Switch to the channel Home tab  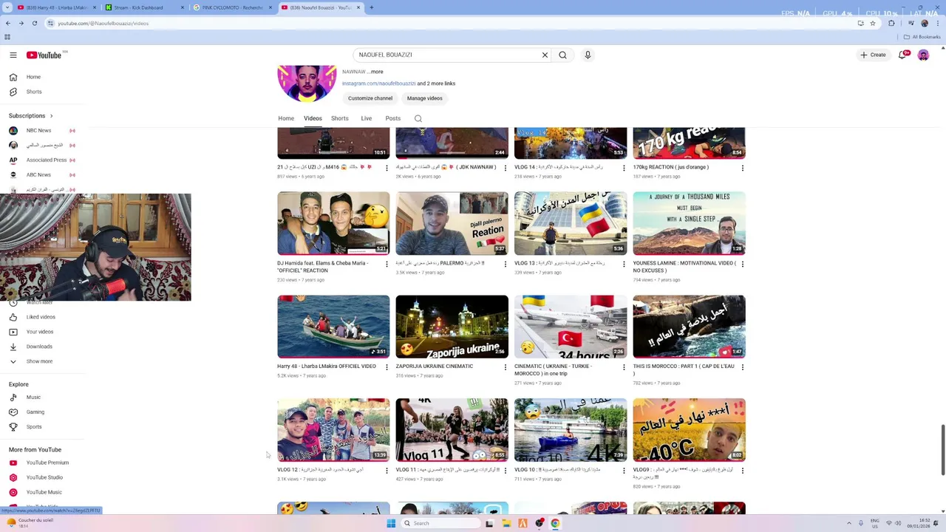[x=286, y=118]
